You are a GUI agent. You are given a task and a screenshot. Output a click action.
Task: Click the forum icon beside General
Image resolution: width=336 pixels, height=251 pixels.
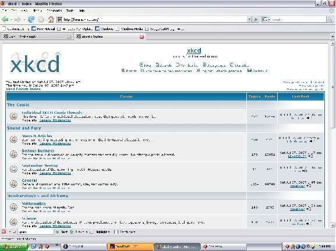tap(14, 184)
